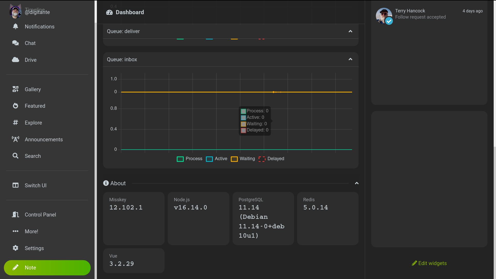
Task: Click the Edit widgets link
Action: [429, 263]
